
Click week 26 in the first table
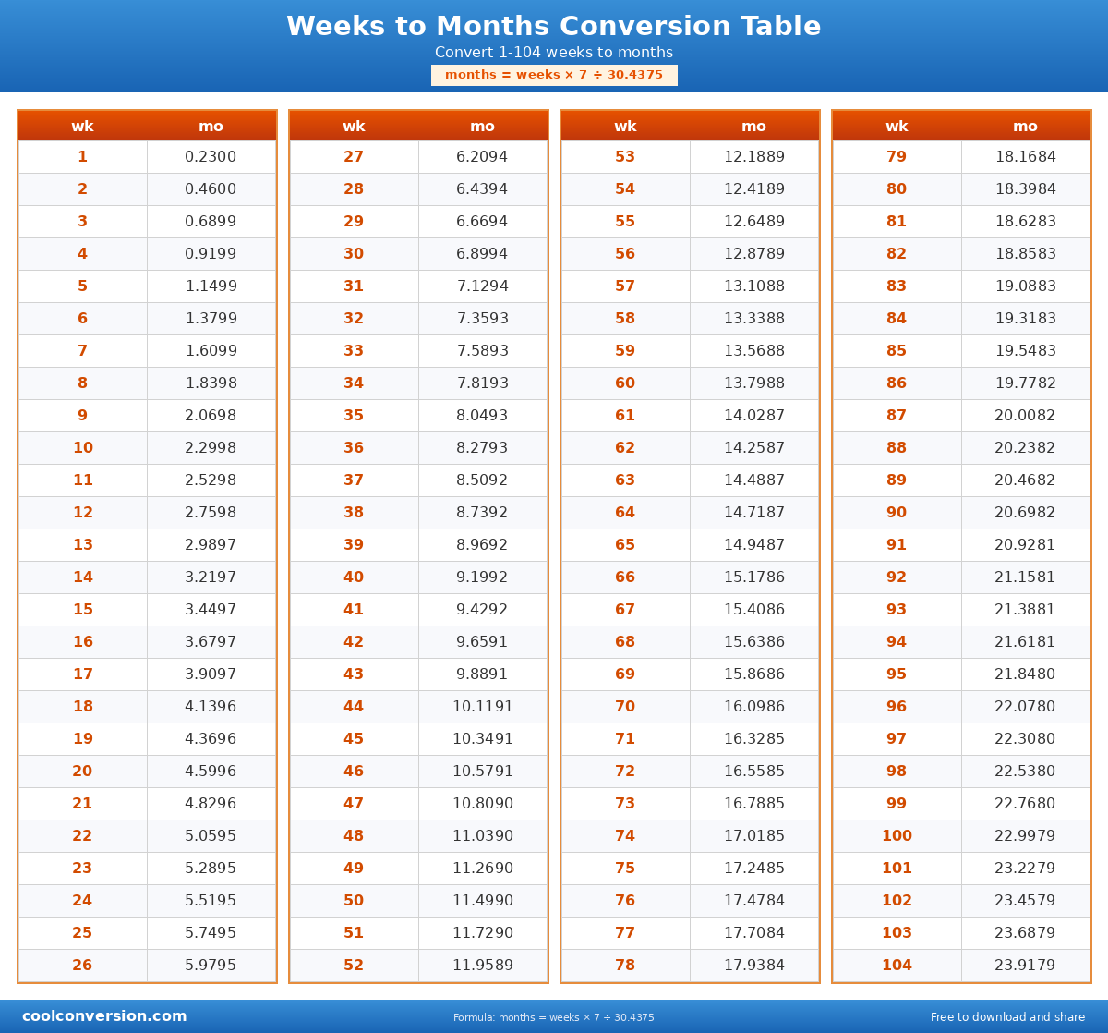coord(82,966)
